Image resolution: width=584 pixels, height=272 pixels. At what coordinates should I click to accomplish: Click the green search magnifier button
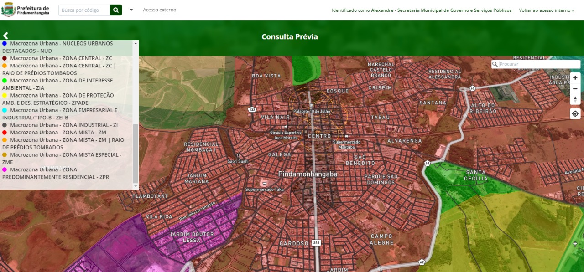coord(116,10)
